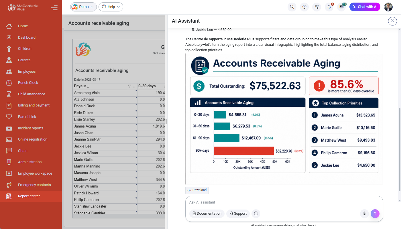Select the Jason Chan row

coord(119,133)
